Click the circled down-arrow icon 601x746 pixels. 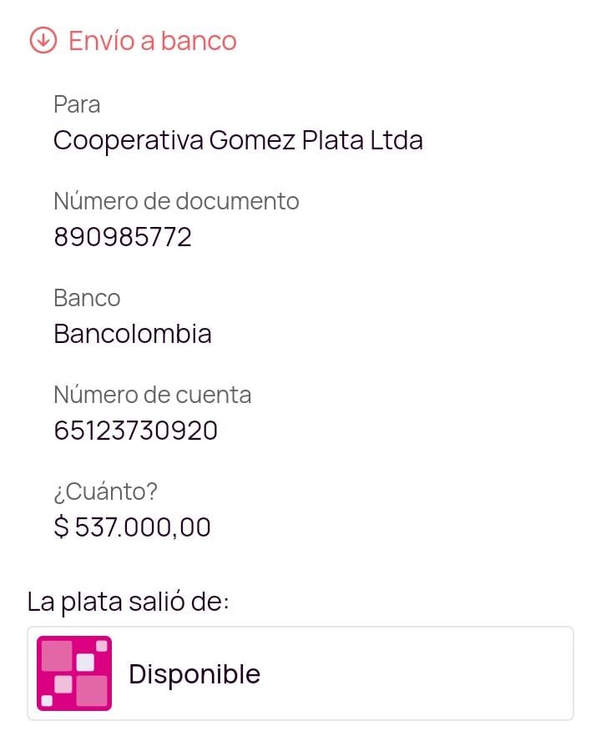coord(43,40)
